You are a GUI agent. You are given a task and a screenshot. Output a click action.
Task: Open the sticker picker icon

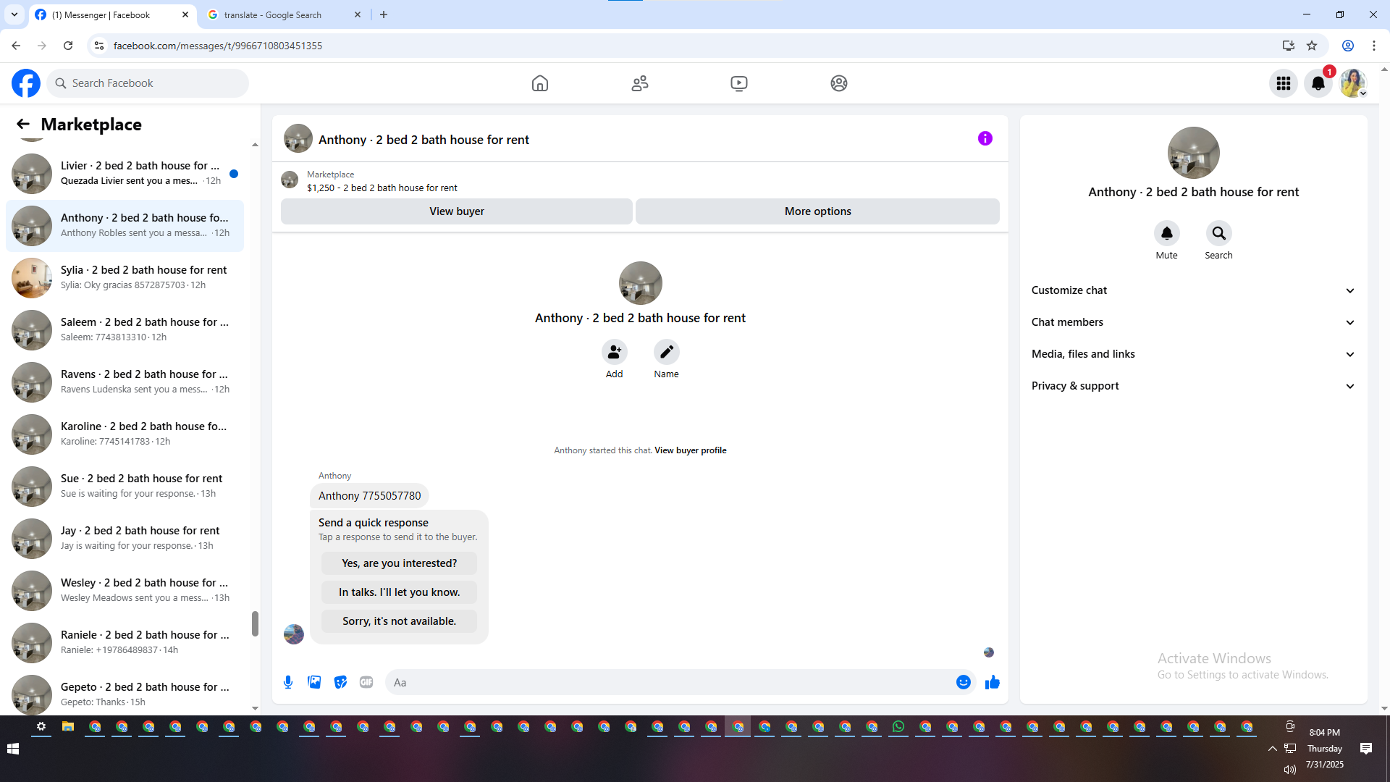click(x=340, y=682)
